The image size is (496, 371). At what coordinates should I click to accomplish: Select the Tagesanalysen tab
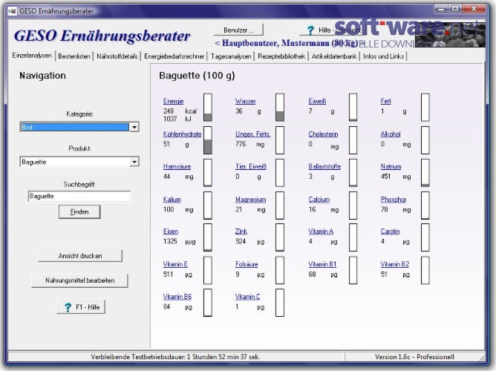pyautogui.click(x=231, y=56)
